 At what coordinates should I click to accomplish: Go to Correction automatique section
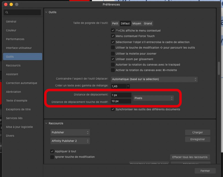21,83
